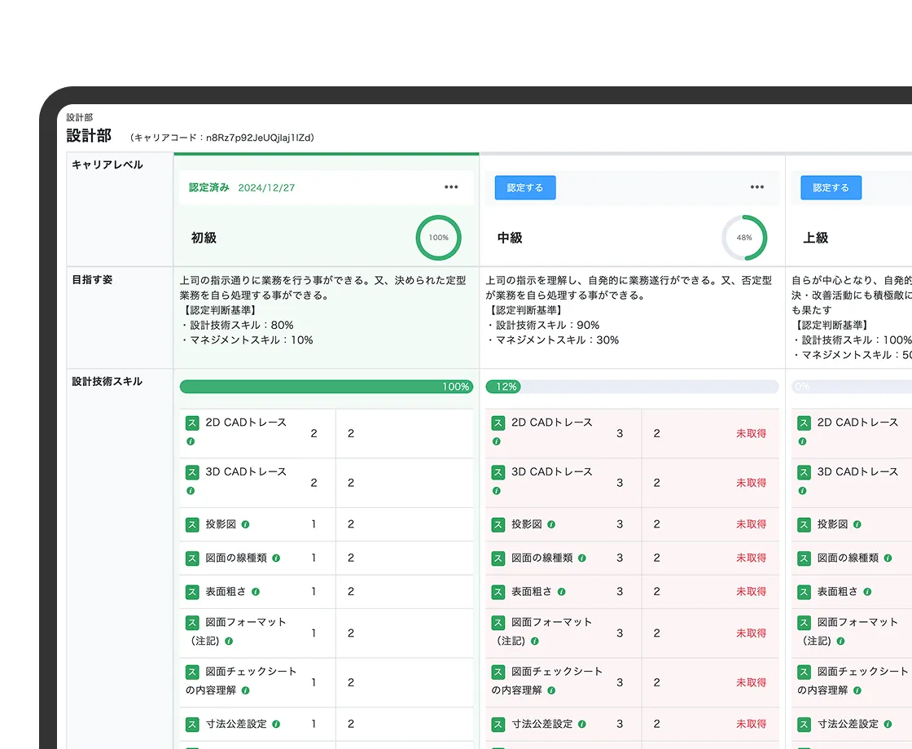This screenshot has width=912, height=749.
Task: Click 未取得 status for 中級 2D CADトレース
Action: [x=751, y=434]
